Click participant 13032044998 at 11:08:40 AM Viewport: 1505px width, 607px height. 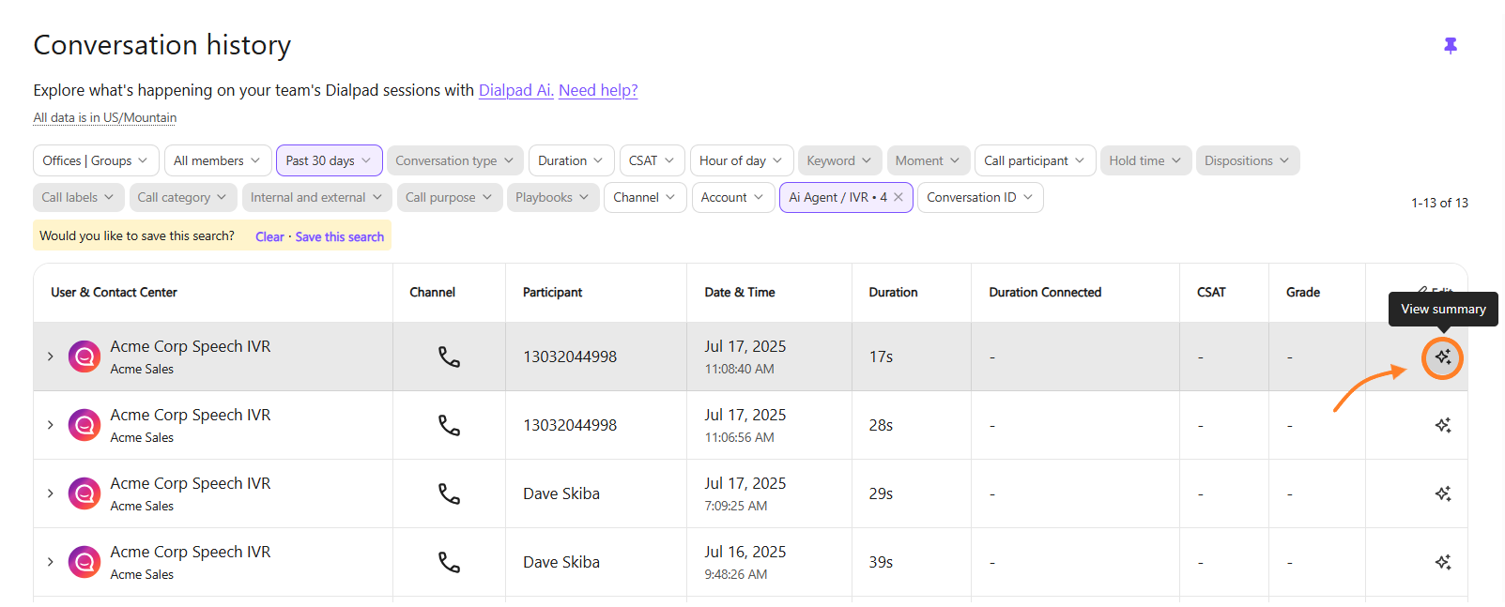[570, 357]
